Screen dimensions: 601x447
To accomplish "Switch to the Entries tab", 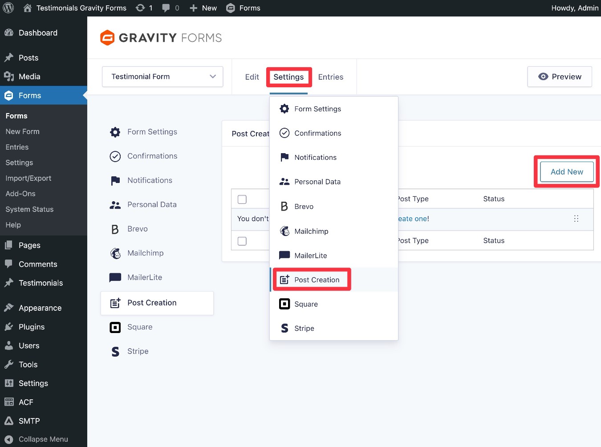I will click(330, 77).
